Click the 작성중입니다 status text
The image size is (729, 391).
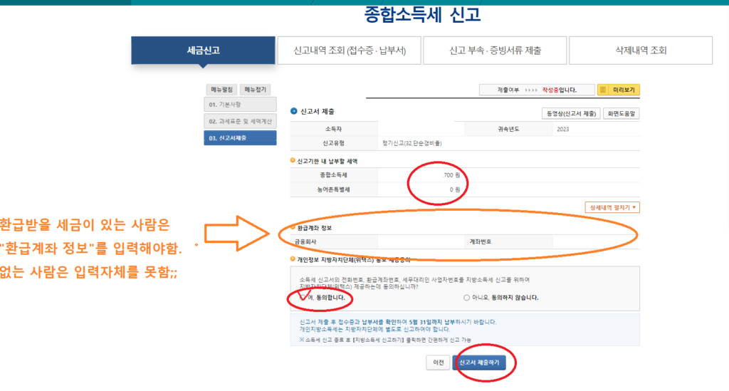point(560,90)
